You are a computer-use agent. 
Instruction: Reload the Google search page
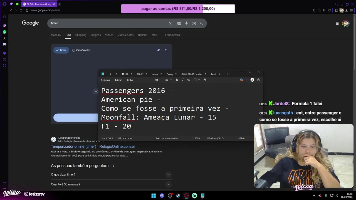click(21, 10)
